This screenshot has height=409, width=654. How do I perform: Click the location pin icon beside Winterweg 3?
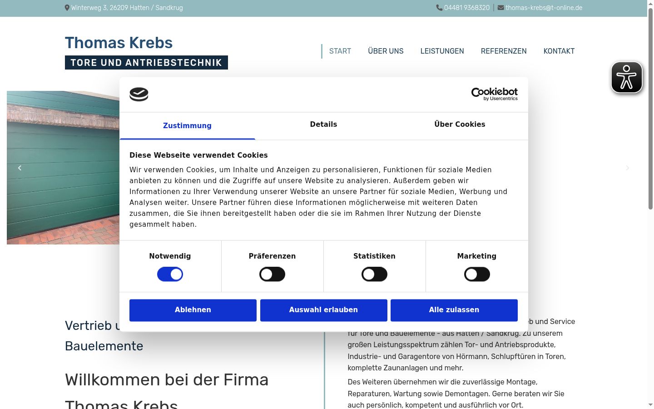(67, 8)
